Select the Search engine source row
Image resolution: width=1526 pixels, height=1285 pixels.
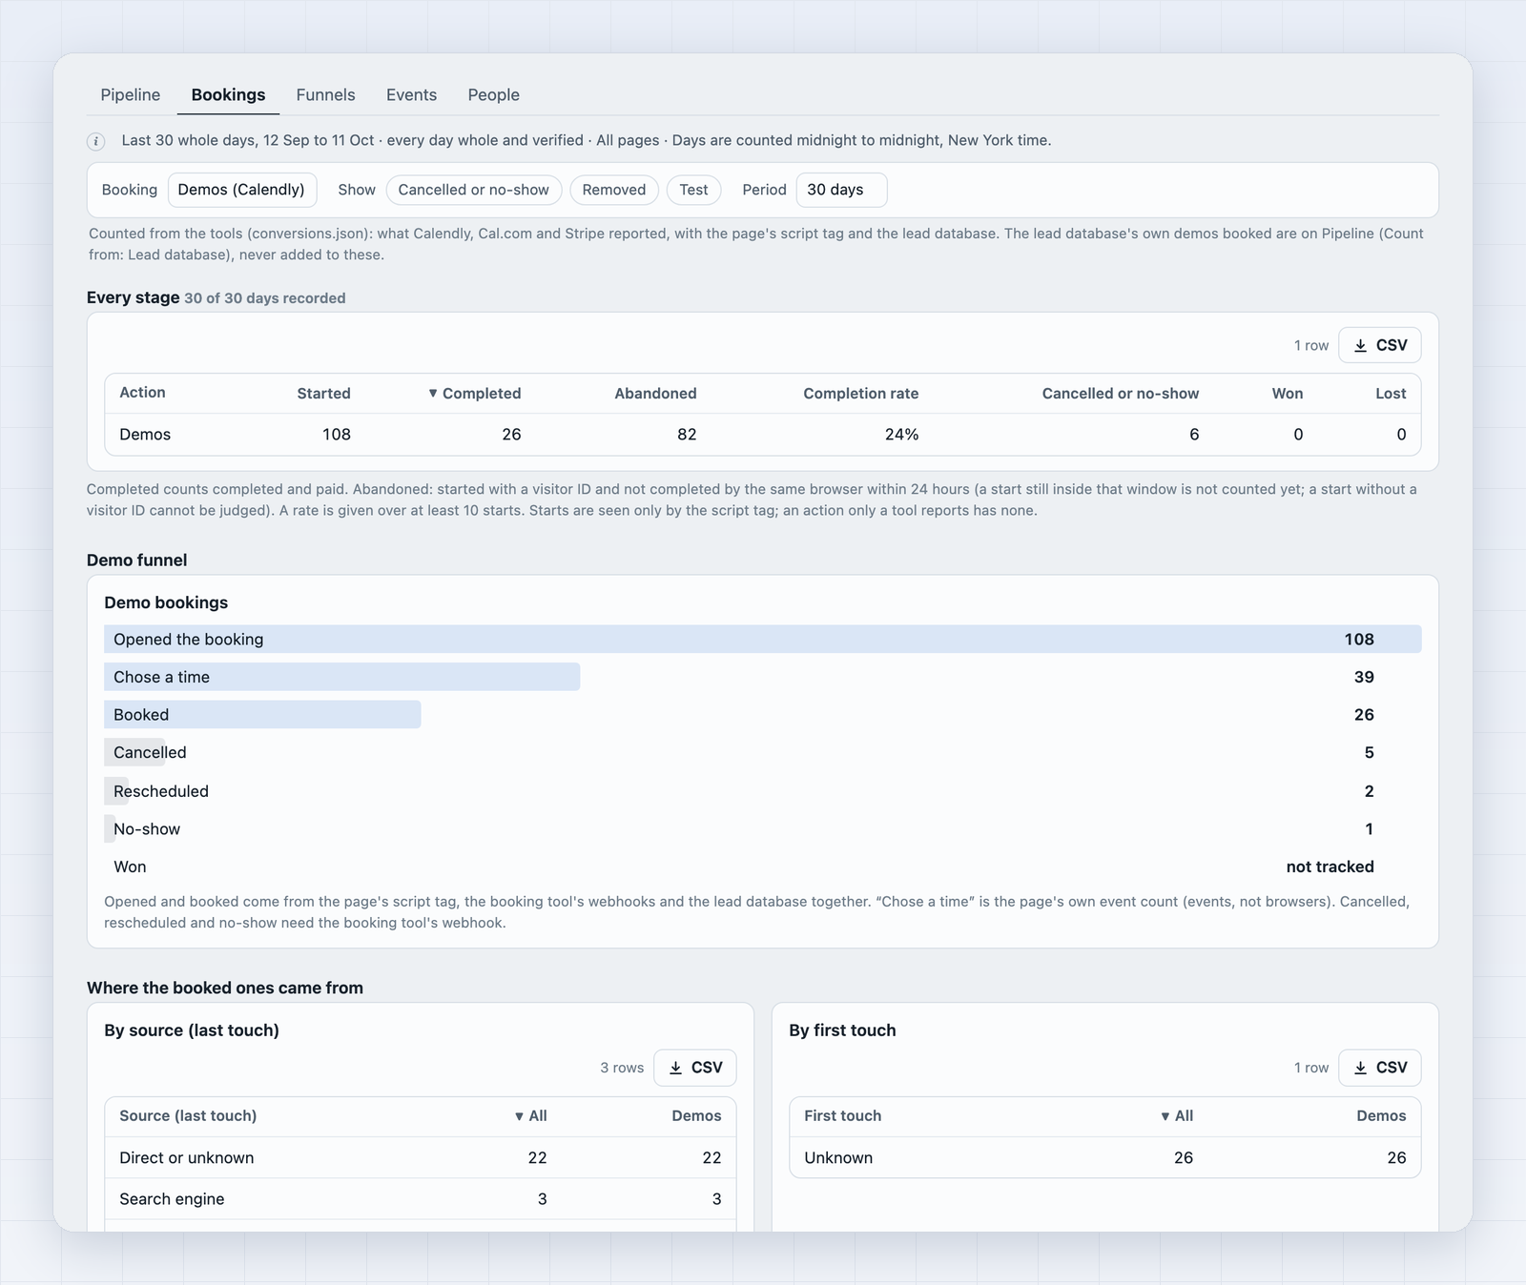[x=421, y=1199]
